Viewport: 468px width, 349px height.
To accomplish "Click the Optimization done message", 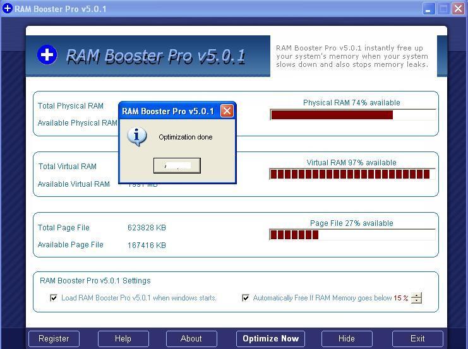I will tap(186, 137).
